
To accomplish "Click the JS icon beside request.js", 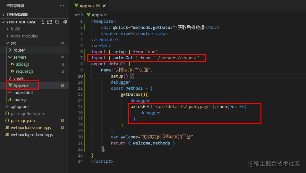I will [12, 71].
